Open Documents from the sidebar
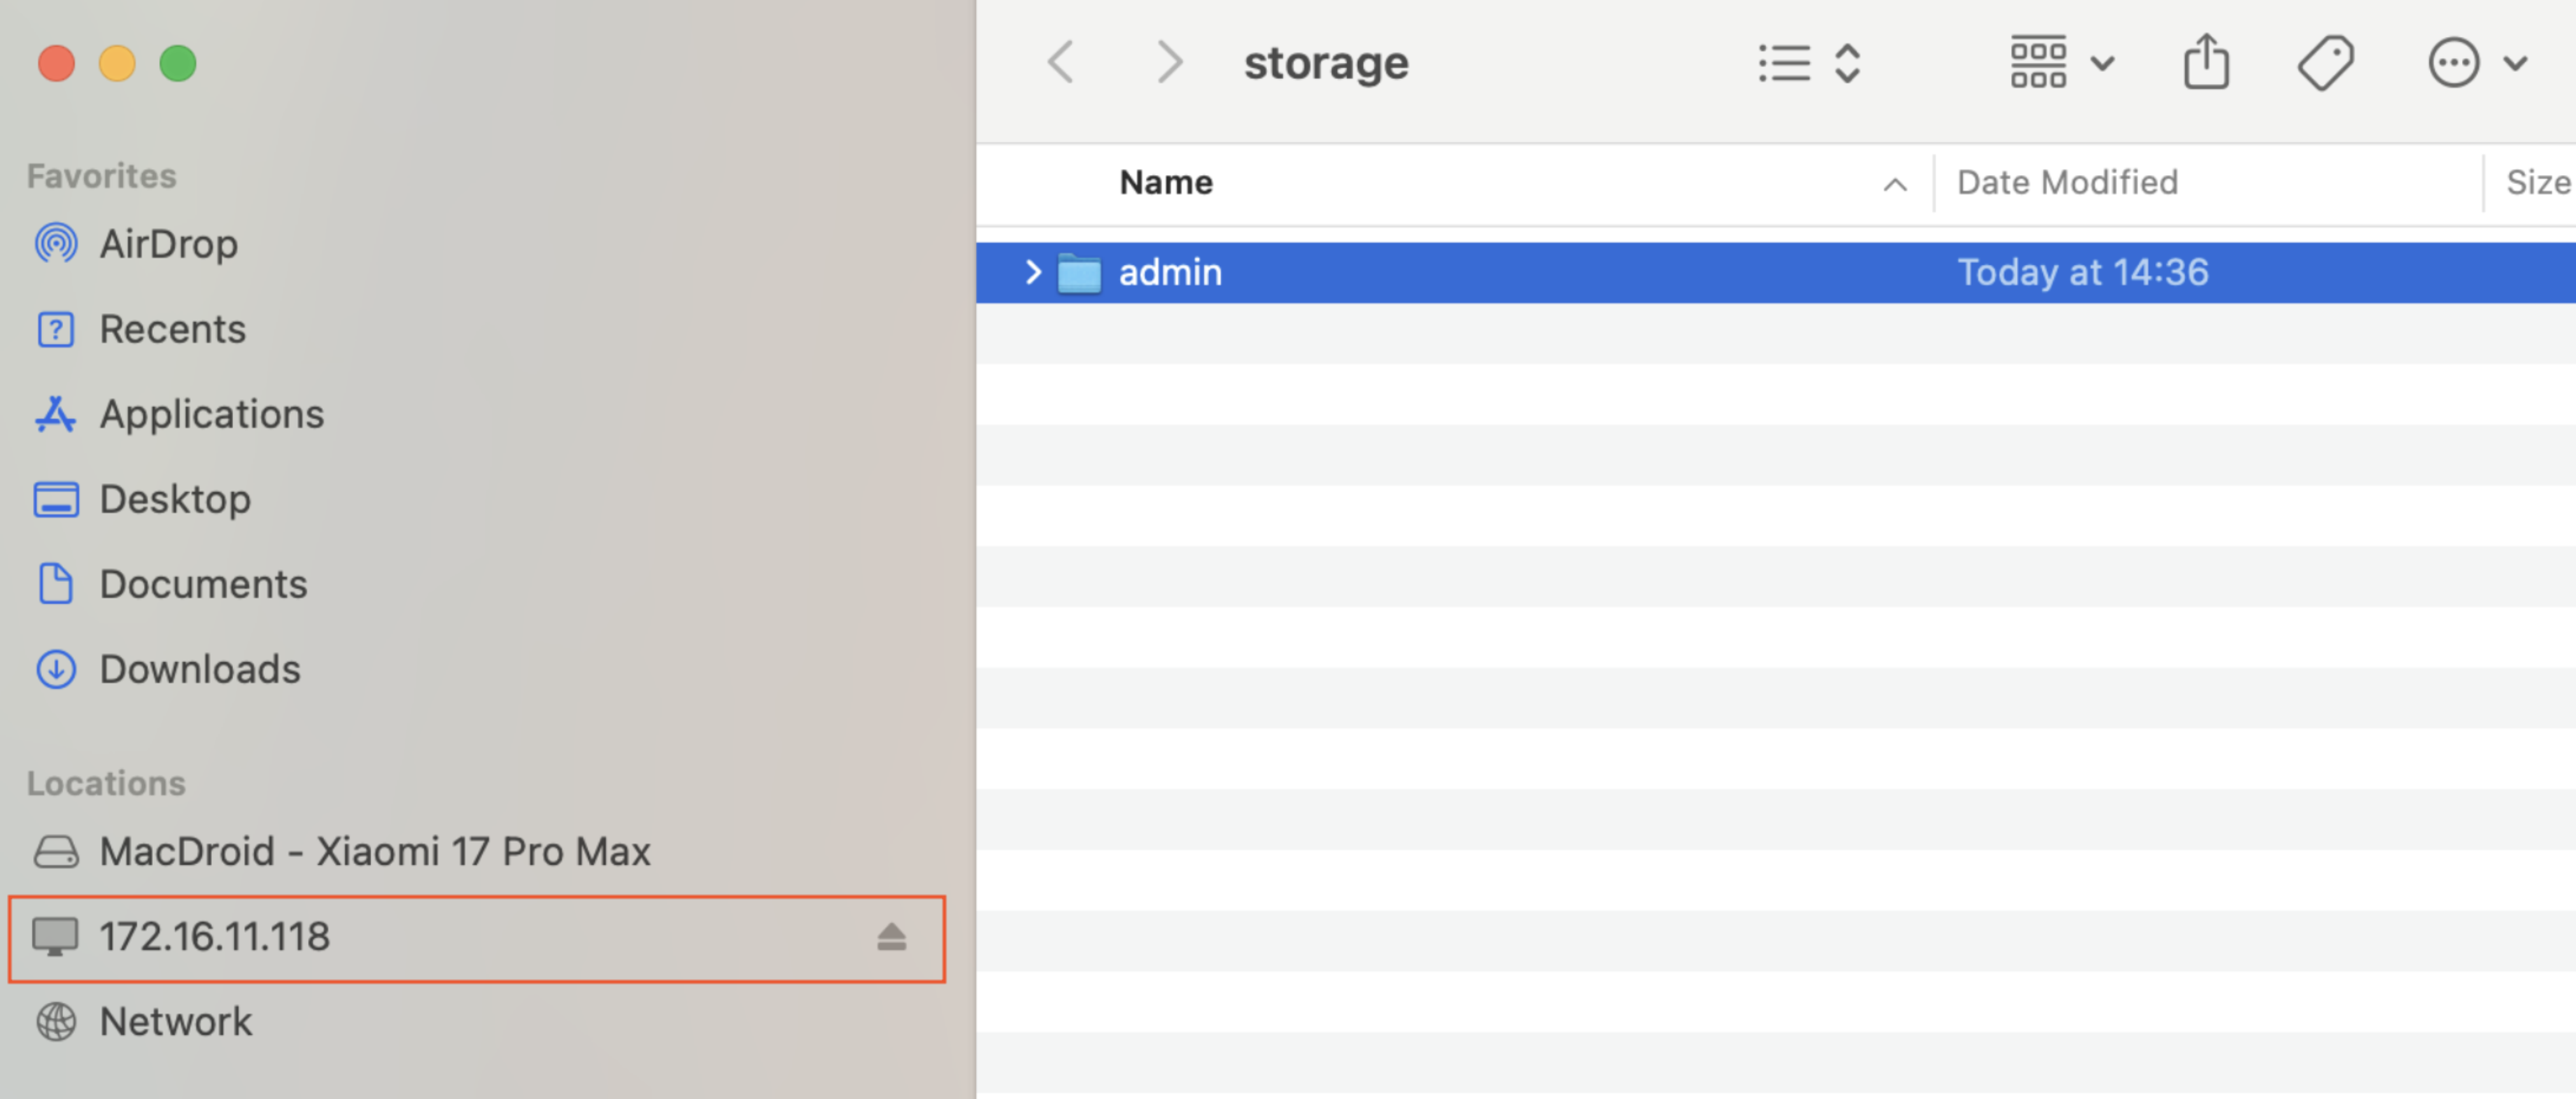The width and height of the screenshot is (2576, 1099). click(x=203, y=584)
